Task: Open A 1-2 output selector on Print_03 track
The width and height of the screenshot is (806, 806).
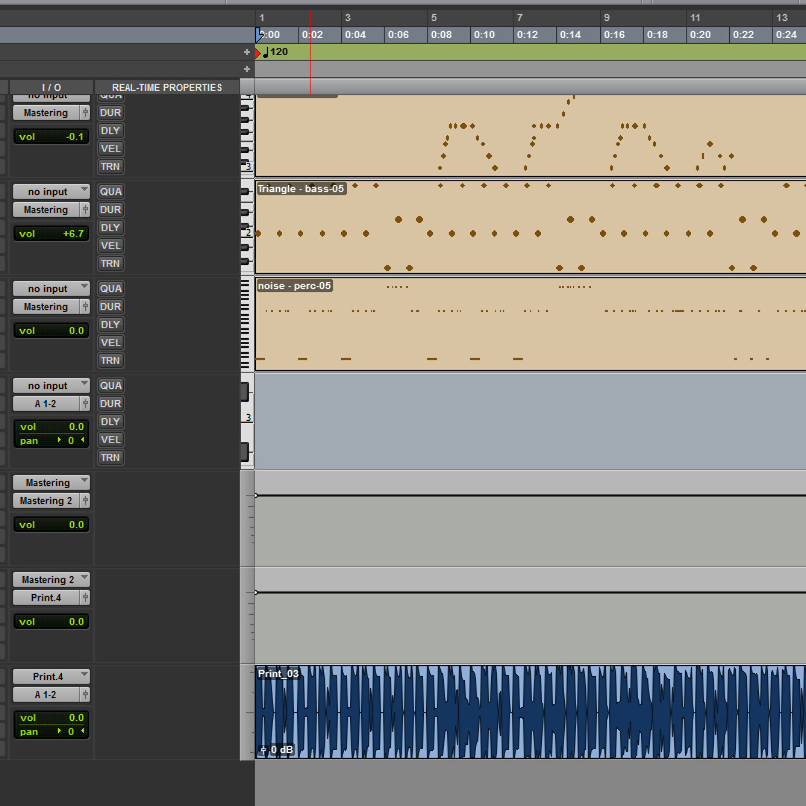Action: 46,695
